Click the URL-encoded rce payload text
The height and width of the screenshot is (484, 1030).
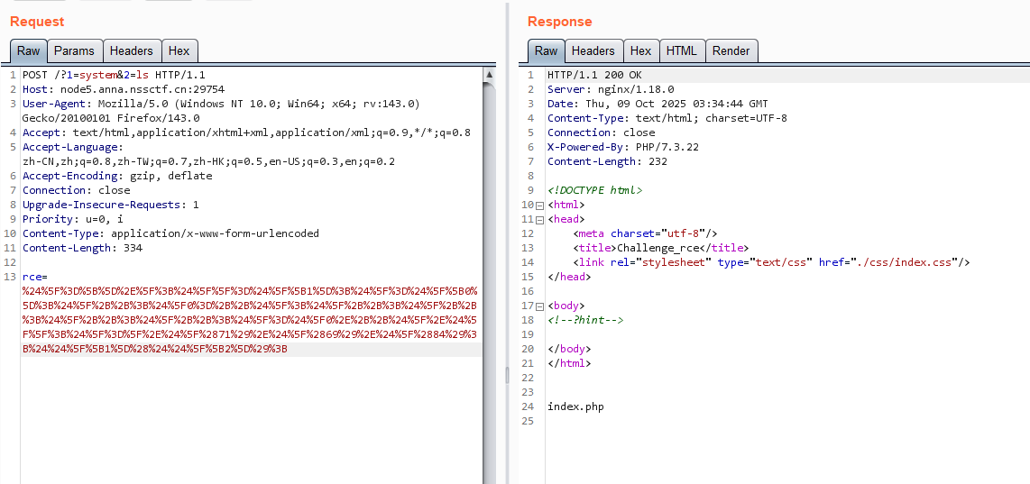(x=250, y=321)
